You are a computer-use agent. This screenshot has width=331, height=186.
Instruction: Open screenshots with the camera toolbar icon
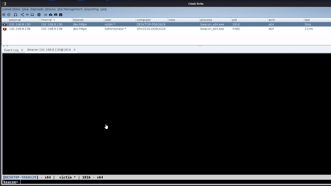coord(61,15)
